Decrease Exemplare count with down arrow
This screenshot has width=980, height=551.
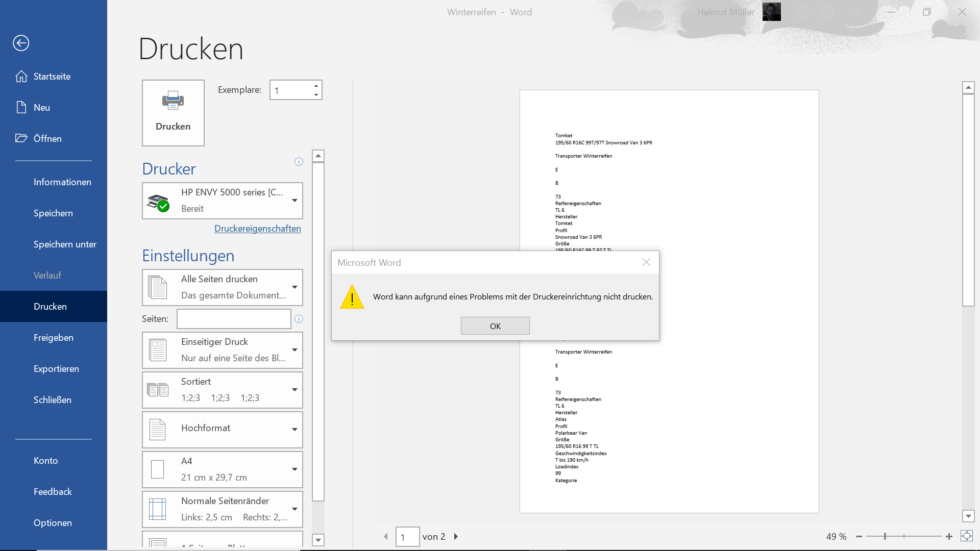(316, 95)
